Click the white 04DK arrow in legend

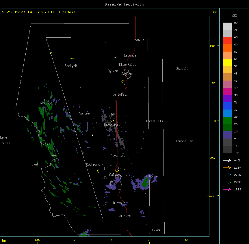point(227,160)
